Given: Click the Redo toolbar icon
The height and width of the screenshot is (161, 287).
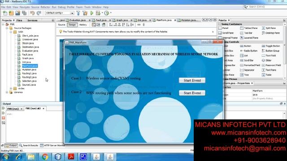Looking at the screenshot, I should [x=39, y=13].
